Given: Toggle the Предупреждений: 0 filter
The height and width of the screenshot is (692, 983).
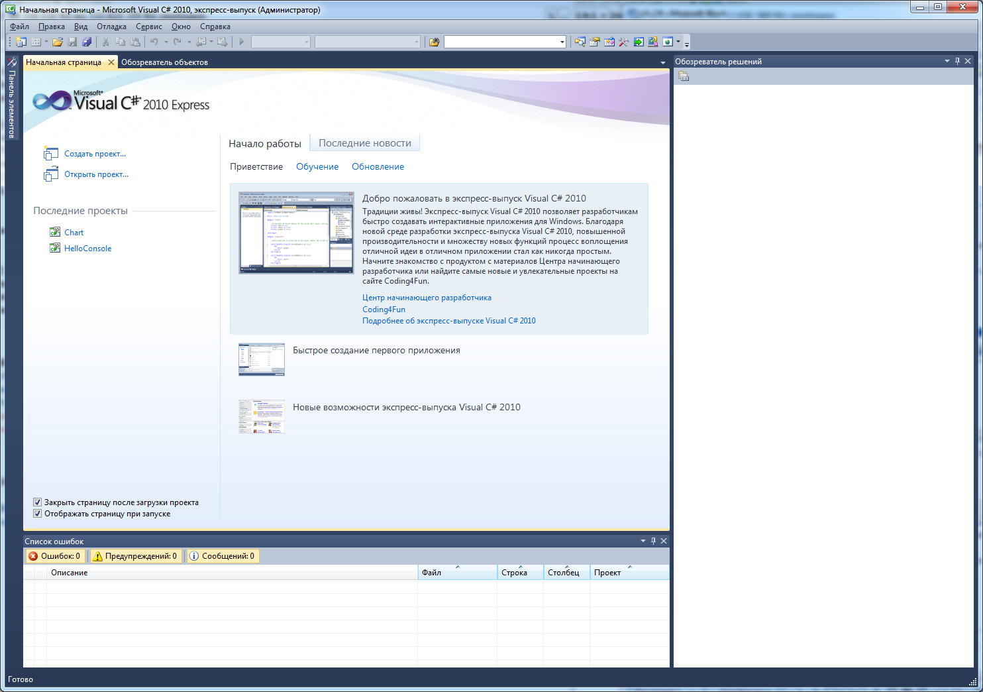Looking at the screenshot, I should pyautogui.click(x=135, y=556).
